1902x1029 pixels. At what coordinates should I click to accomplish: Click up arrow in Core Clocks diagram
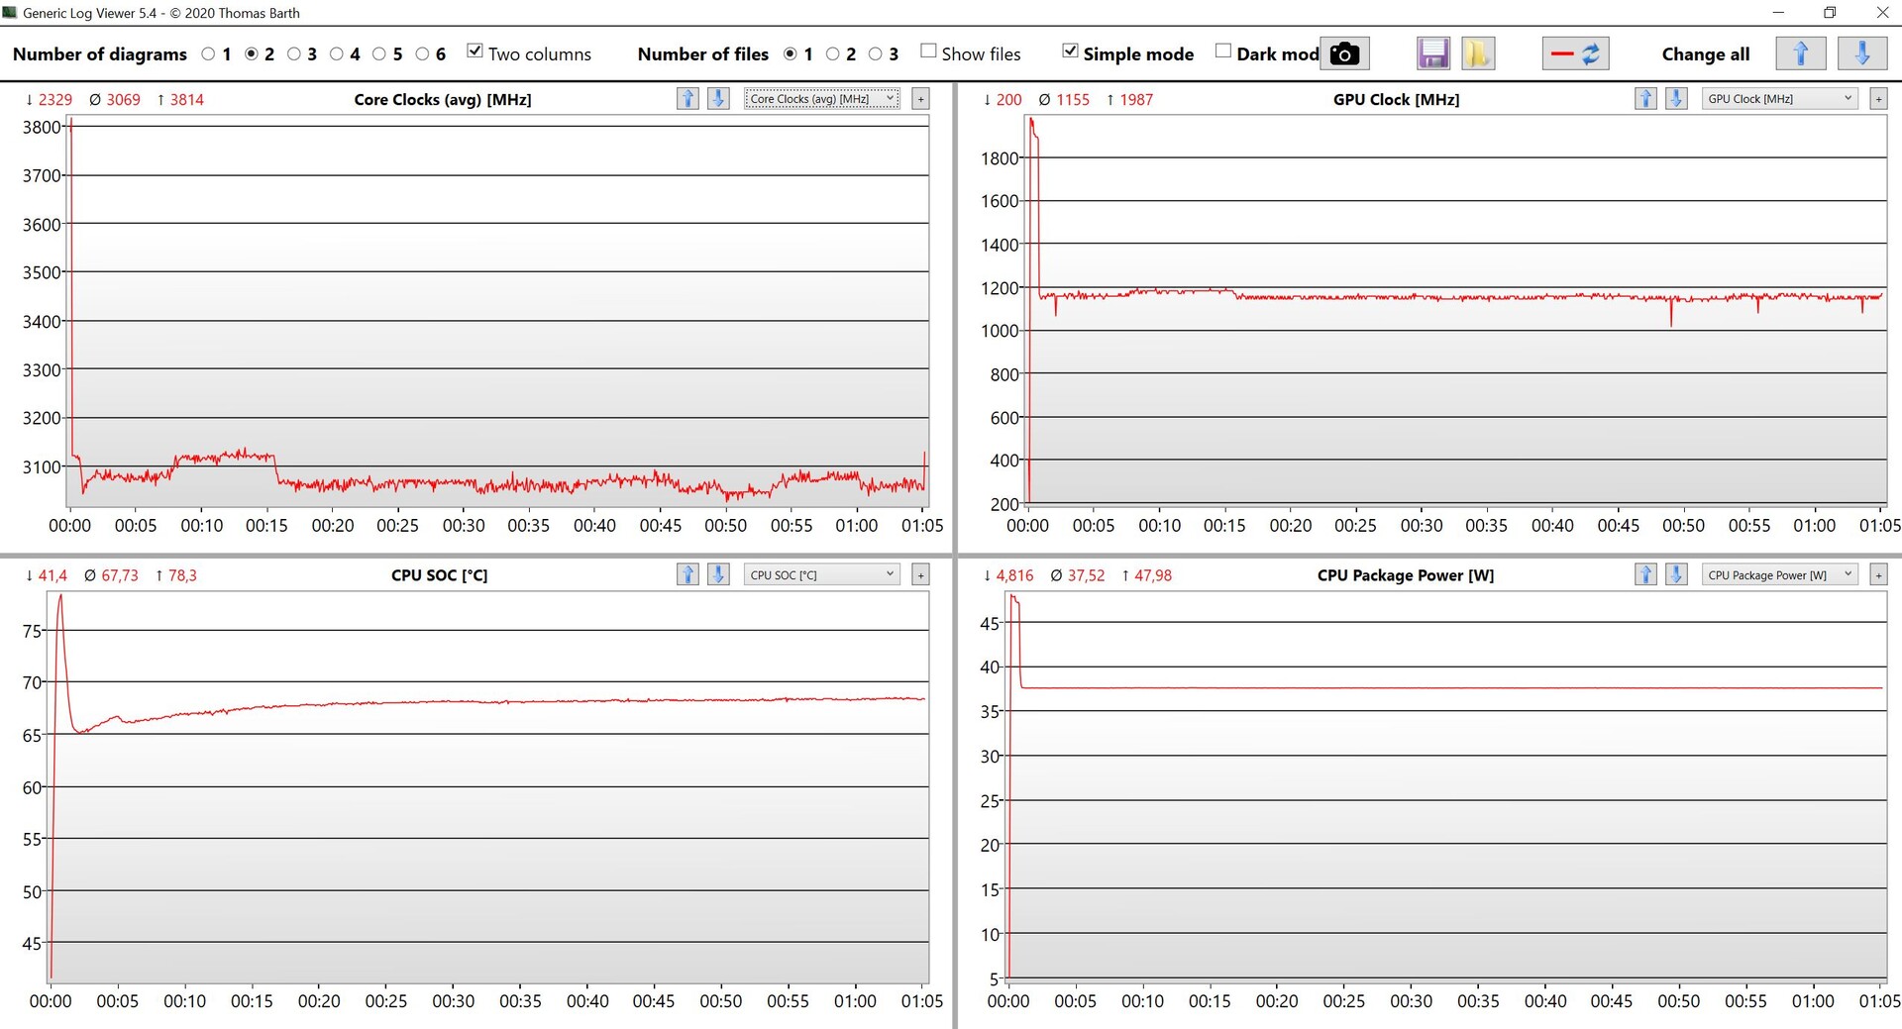coord(687,99)
